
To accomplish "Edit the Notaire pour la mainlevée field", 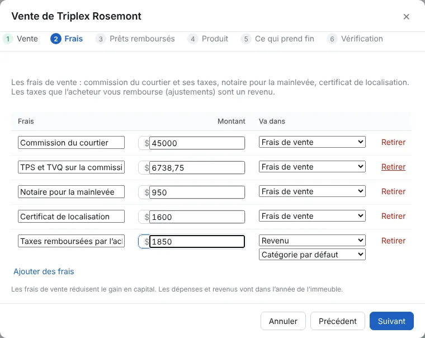I will click(x=71, y=192).
